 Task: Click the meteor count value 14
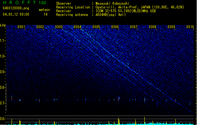click(x=46, y=14)
